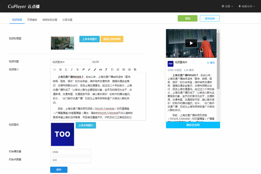Toggle the 喜欢 heart like button
Screen dimensions: 261x174
(211, 63)
